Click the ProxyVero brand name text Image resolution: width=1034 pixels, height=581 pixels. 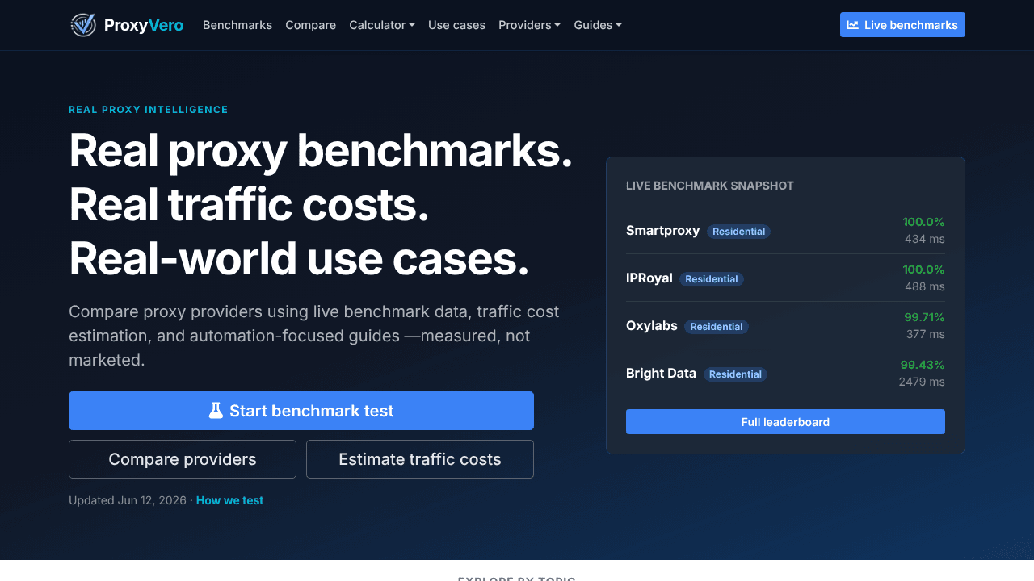pyautogui.click(x=144, y=25)
